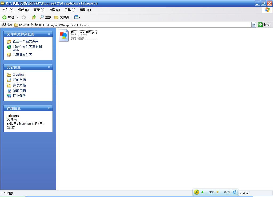Click the green Back arrow icon
This screenshot has height=197, width=273.
point(4,17)
